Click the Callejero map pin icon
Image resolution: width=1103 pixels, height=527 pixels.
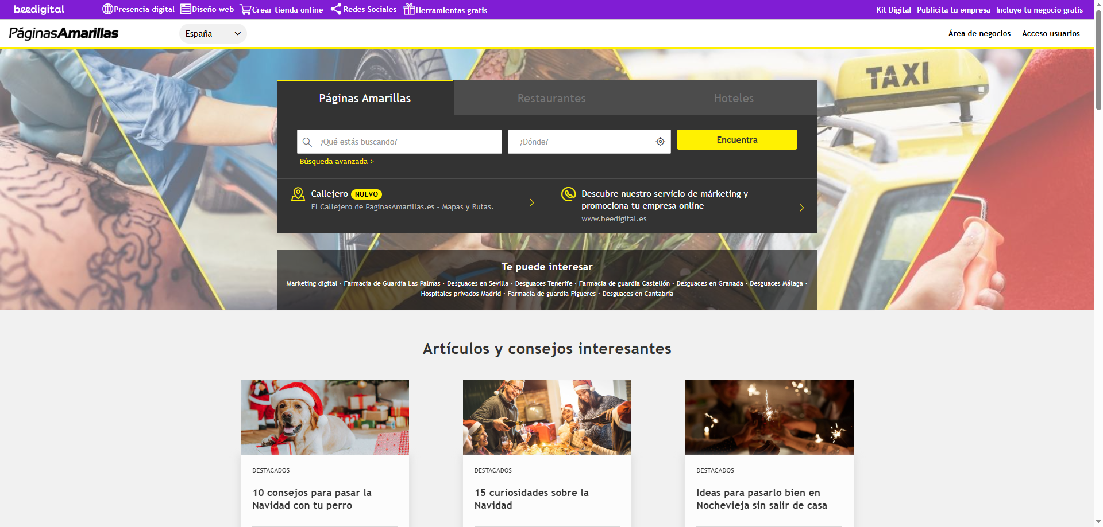pyautogui.click(x=298, y=194)
